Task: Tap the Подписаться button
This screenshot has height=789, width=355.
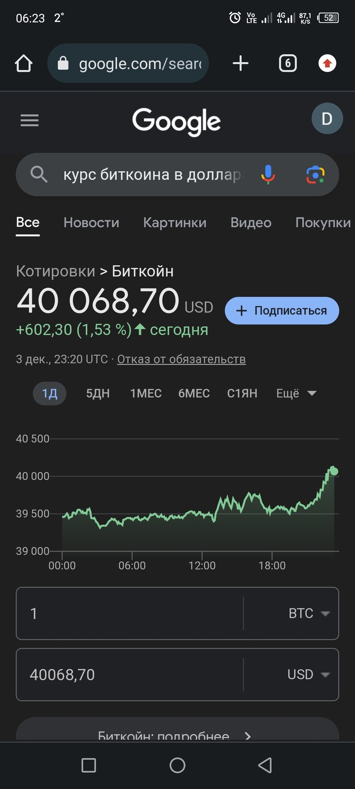Action: click(281, 310)
